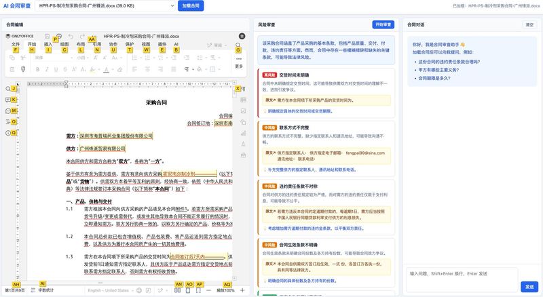The image size is (543, 297).
Task: Switch to the 插入 ribbon tab
Action: [x=48, y=44]
